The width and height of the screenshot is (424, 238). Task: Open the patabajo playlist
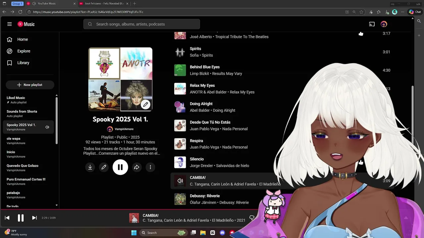pos(13,193)
